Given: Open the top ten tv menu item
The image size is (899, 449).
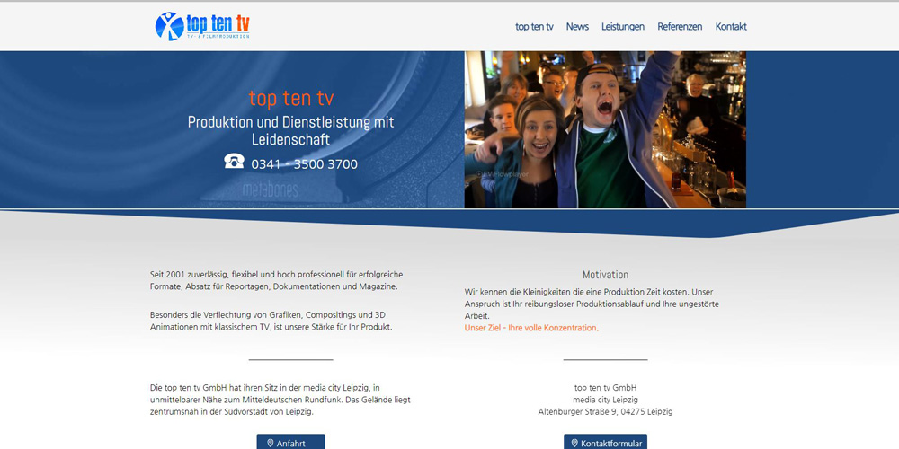Looking at the screenshot, I should (x=534, y=26).
